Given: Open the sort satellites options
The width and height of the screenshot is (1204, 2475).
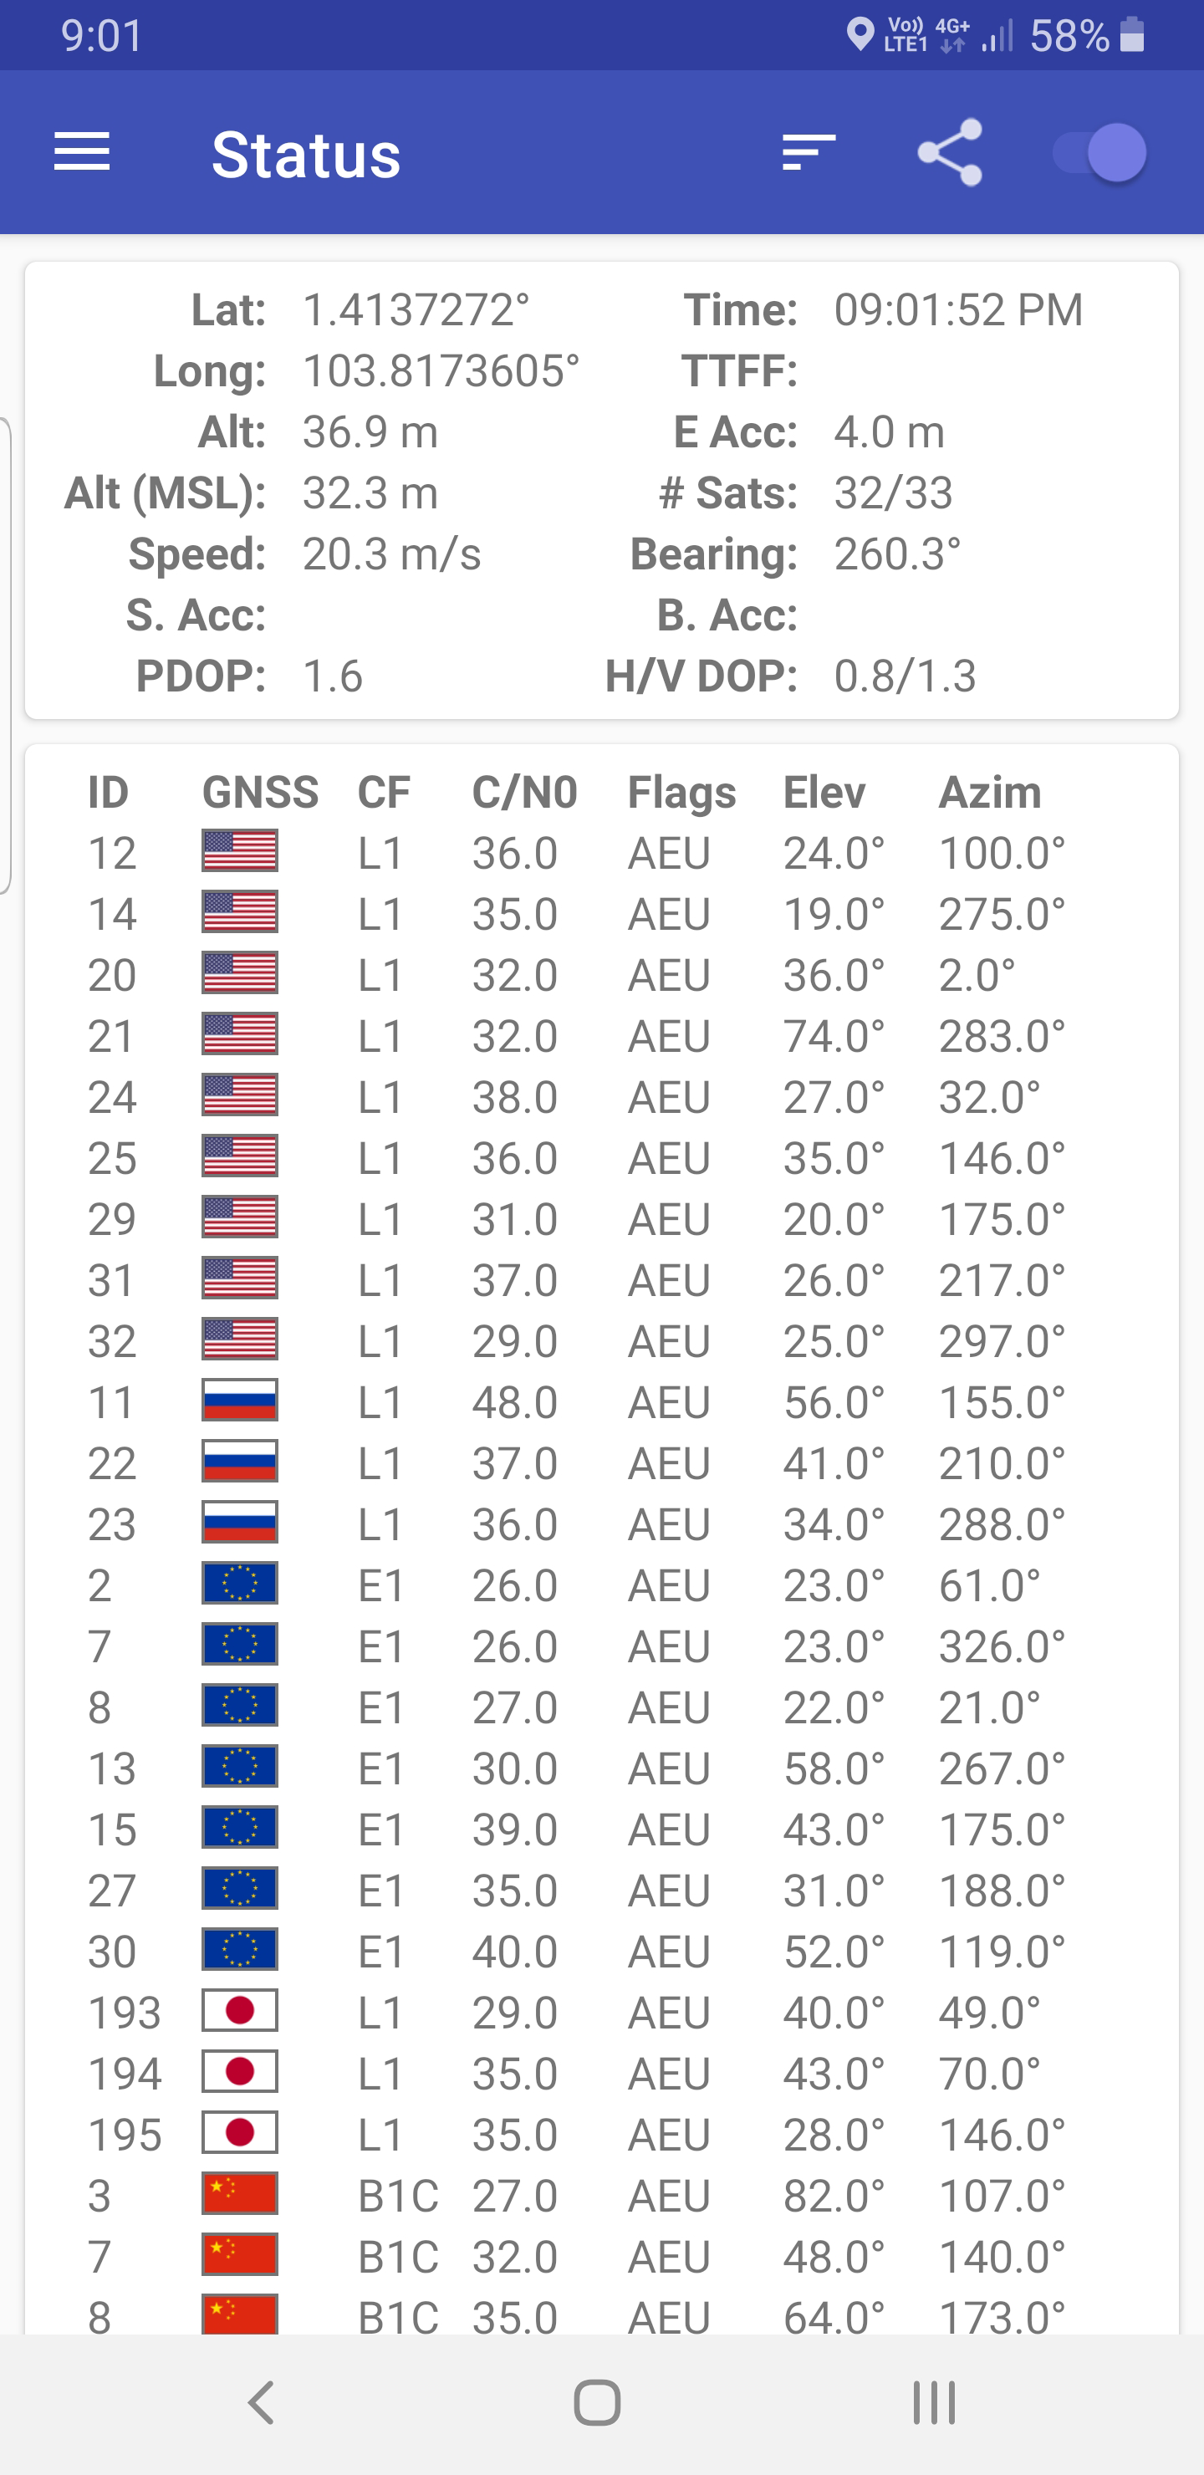Looking at the screenshot, I should tap(809, 153).
